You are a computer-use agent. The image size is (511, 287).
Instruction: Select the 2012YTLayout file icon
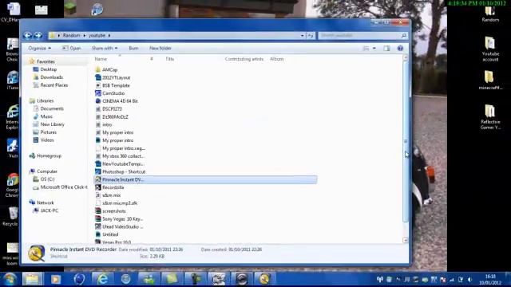click(97, 77)
